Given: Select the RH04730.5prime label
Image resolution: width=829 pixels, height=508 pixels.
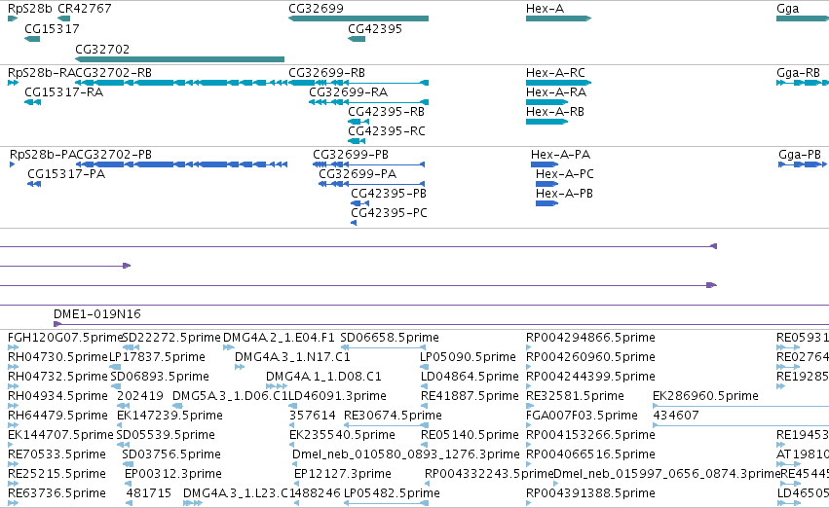Looking at the screenshot, I should click(57, 357).
